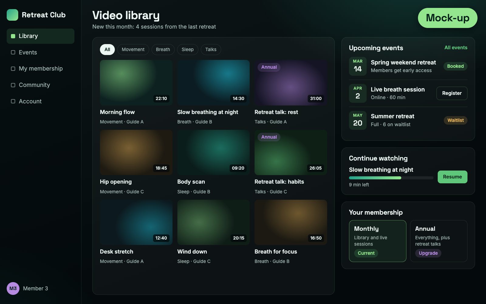Register for the Live breath session
The width and height of the screenshot is (486, 304).
(x=452, y=93)
